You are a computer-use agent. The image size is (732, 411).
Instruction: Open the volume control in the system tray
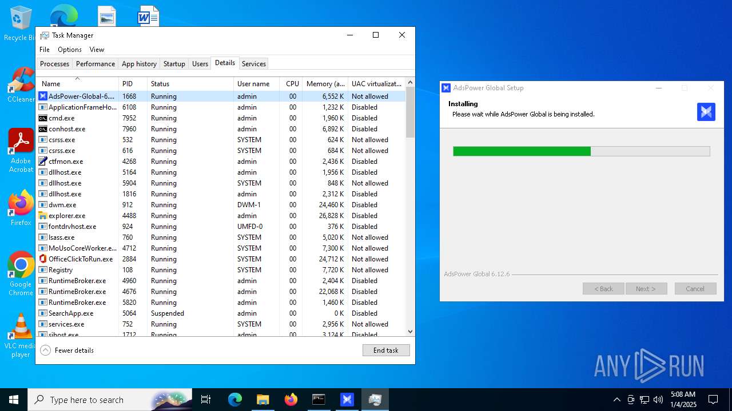658,400
